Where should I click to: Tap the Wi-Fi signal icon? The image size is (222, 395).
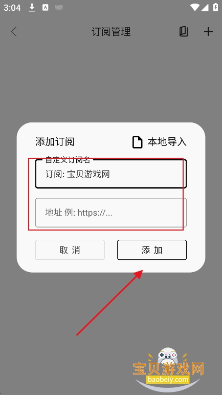[195, 8]
